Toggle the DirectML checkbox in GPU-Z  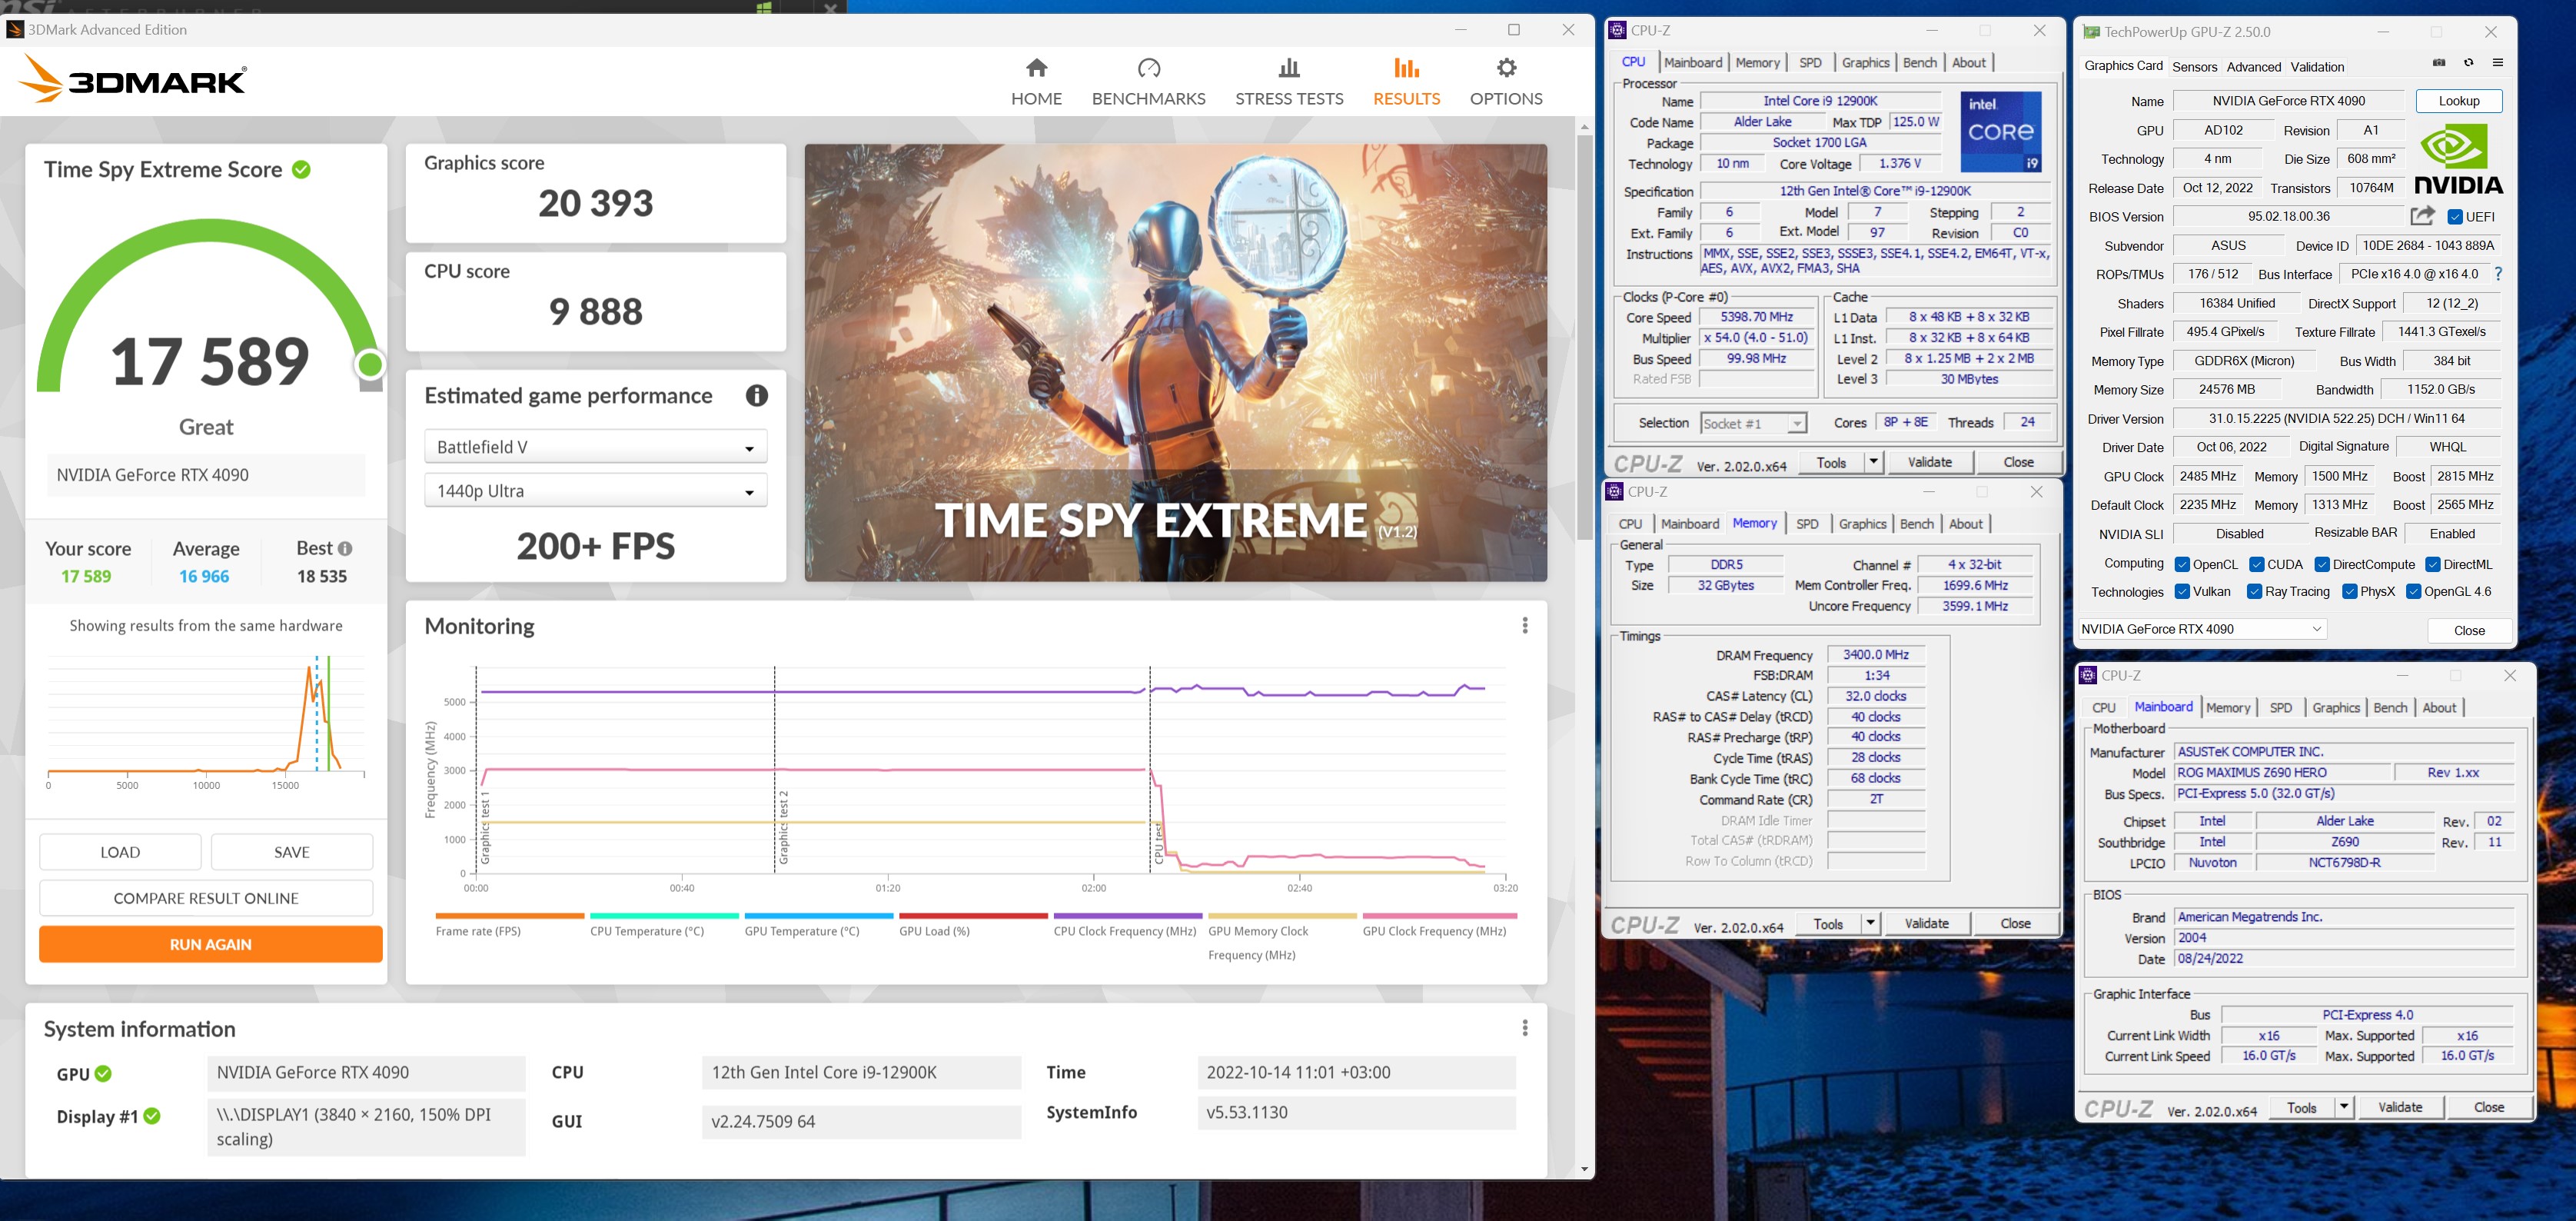pyautogui.click(x=2433, y=565)
